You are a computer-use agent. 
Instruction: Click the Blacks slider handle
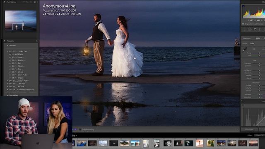tap(260, 78)
